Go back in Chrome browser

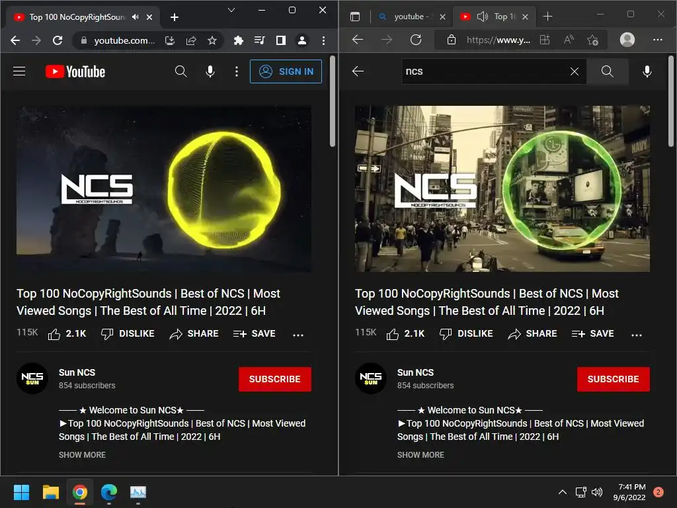[15, 40]
